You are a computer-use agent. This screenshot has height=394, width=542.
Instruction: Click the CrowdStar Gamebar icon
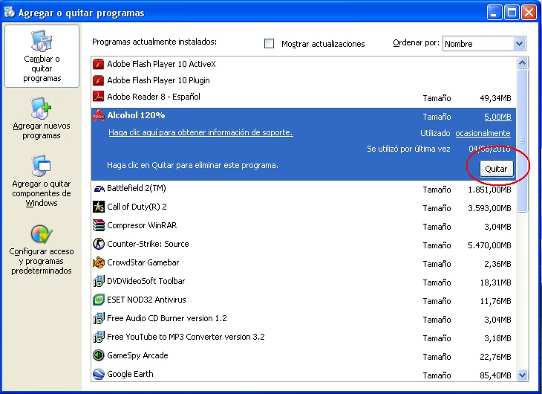pos(99,262)
